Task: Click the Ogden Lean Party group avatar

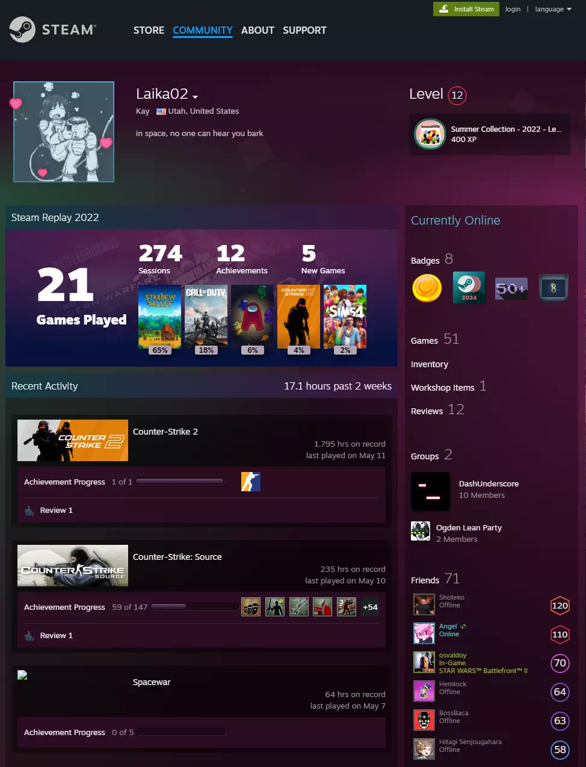Action: 421,532
